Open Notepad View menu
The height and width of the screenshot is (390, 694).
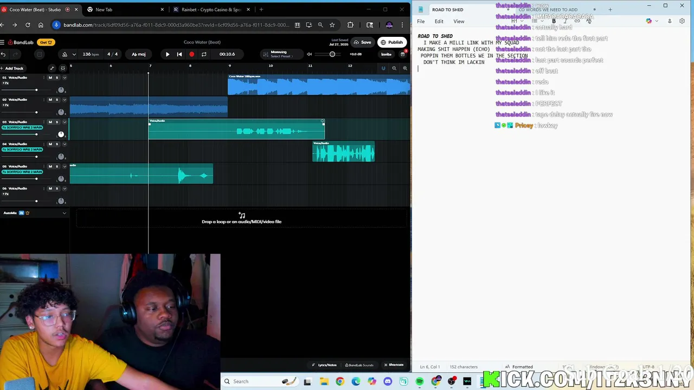(459, 21)
